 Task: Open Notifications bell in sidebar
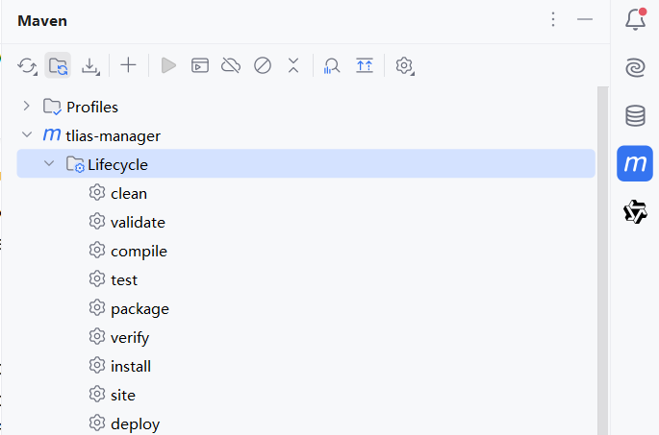click(x=636, y=19)
